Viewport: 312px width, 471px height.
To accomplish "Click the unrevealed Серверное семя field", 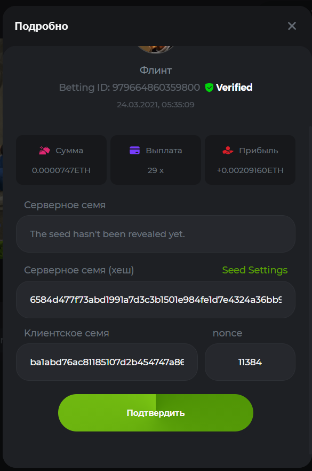I will [155, 234].
